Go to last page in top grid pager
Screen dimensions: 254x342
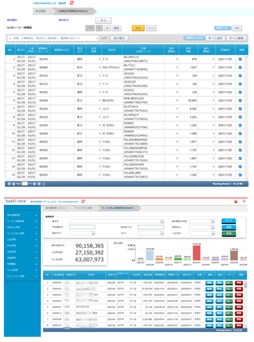[39, 183]
